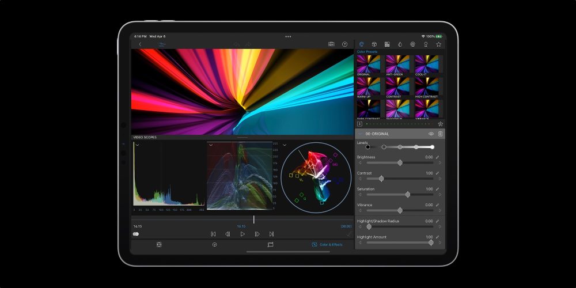Toggle visibility of the 00-ORIGINAL effect
The width and height of the screenshot is (576, 288).
431,134
